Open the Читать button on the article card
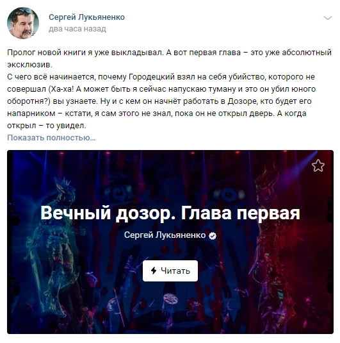The width and height of the screenshot is (340, 343). point(170,271)
